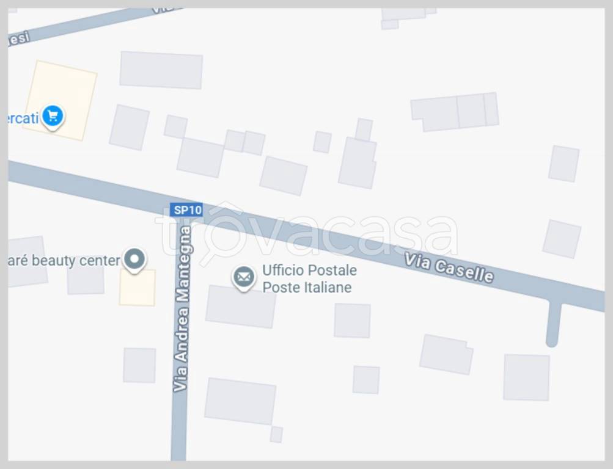Image resolution: width=613 pixels, height=469 pixels.
Task: Click the large building at bottom right corner
Action: click(x=527, y=377)
